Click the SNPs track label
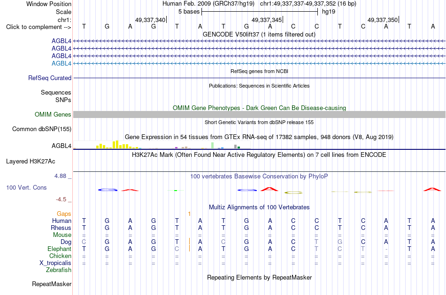This screenshot has height=295, width=446. click(63, 100)
